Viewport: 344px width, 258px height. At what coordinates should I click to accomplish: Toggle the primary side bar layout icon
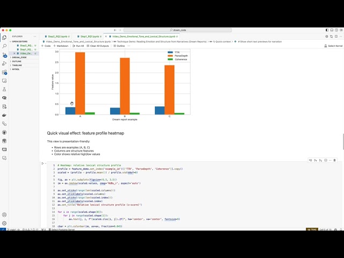coord(327,30)
